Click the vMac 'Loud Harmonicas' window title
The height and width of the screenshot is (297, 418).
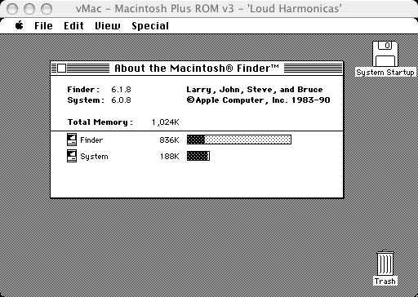pyautogui.click(x=209, y=9)
